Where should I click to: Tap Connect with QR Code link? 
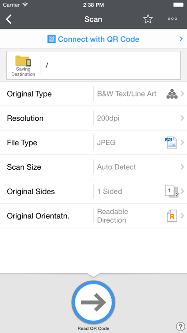(x=98, y=39)
